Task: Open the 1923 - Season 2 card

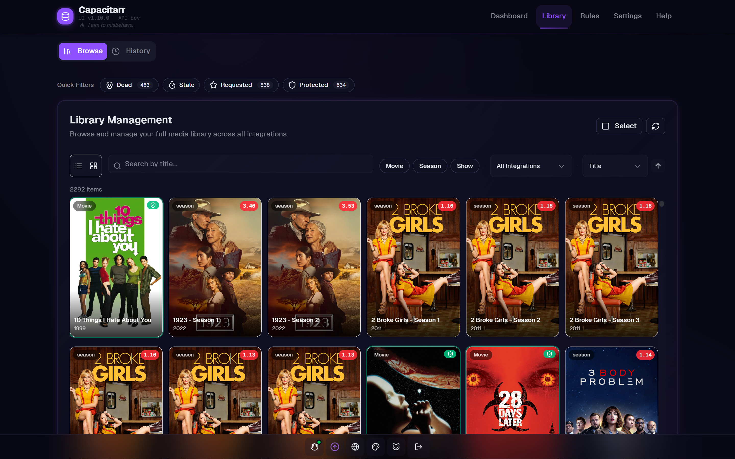Action: [x=314, y=267]
